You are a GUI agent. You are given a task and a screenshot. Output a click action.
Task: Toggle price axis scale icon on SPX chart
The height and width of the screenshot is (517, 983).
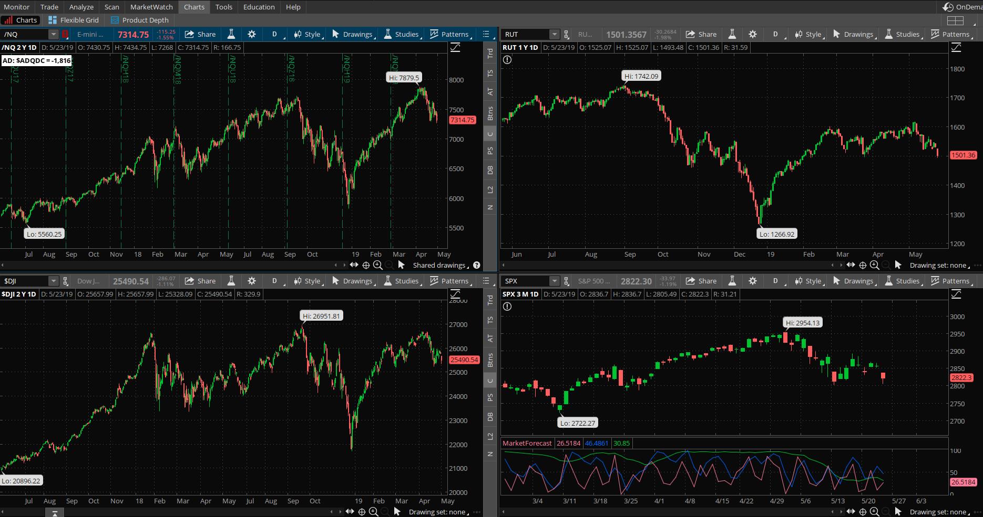click(x=956, y=294)
